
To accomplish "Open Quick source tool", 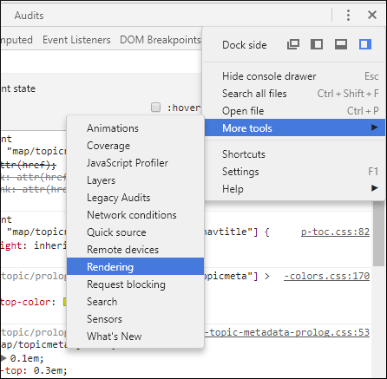I will coord(135,232).
